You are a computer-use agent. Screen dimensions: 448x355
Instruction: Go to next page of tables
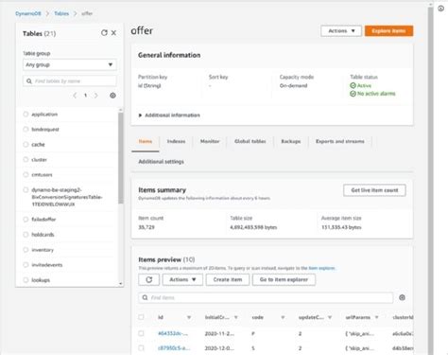(95, 96)
